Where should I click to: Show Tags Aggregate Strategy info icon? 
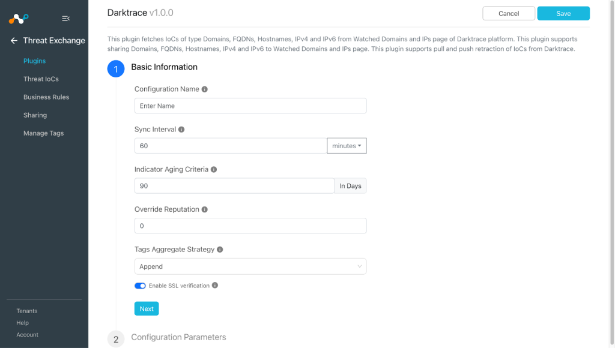click(x=220, y=249)
